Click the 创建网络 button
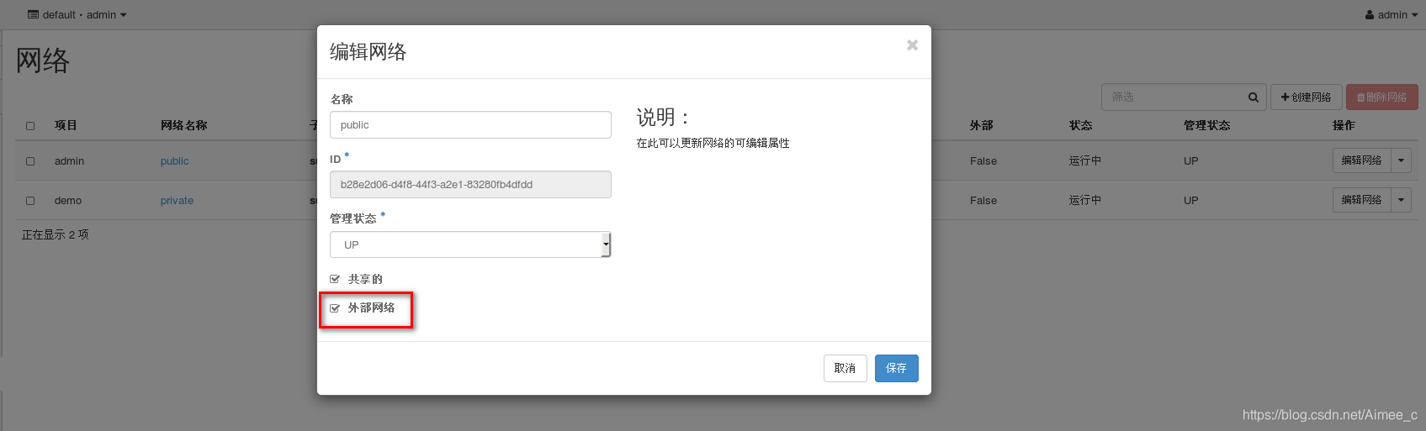The height and width of the screenshot is (431, 1426). [1306, 97]
